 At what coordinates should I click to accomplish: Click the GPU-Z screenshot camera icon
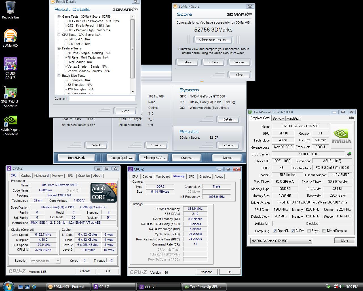tap(351, 118)
